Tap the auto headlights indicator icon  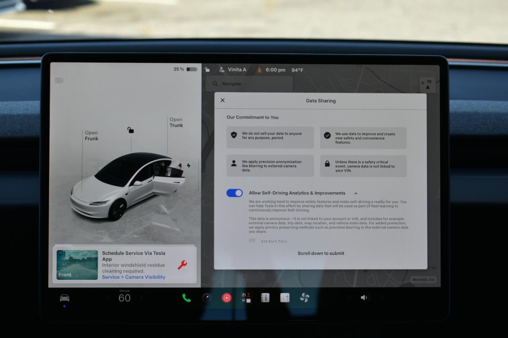(59, 80)
